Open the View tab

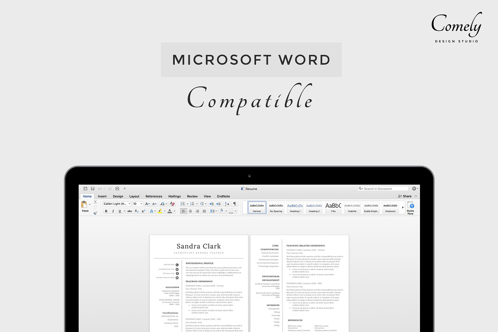(207, 196)
